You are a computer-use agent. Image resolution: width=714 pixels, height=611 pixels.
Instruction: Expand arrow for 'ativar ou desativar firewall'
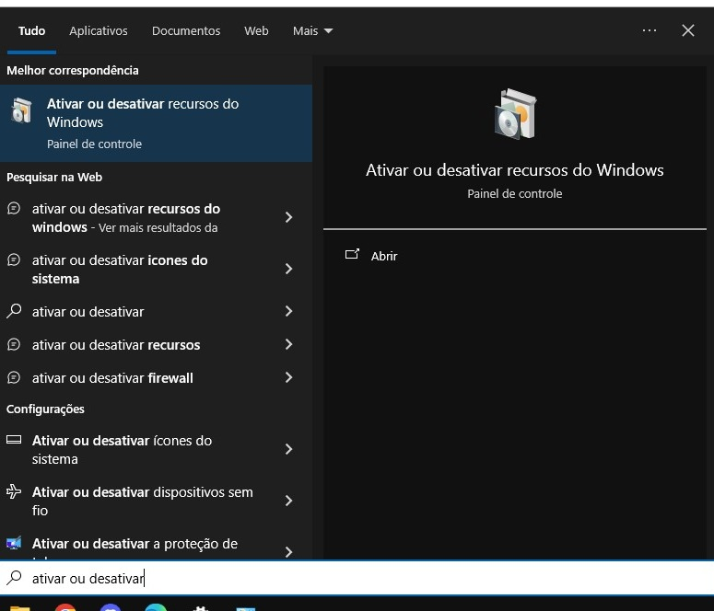click(288, 377)
